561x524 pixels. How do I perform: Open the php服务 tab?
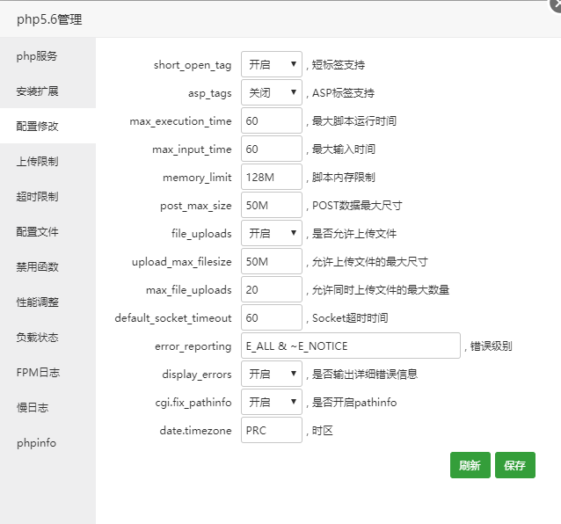tap(48, 55)
